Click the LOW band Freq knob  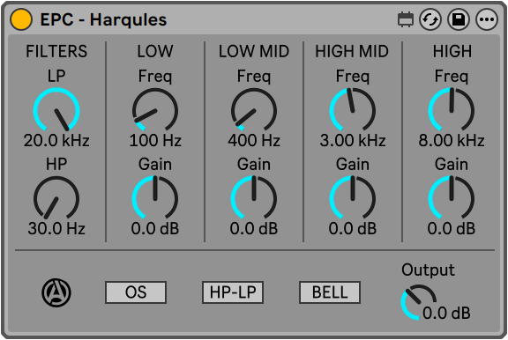pos(155,111)
